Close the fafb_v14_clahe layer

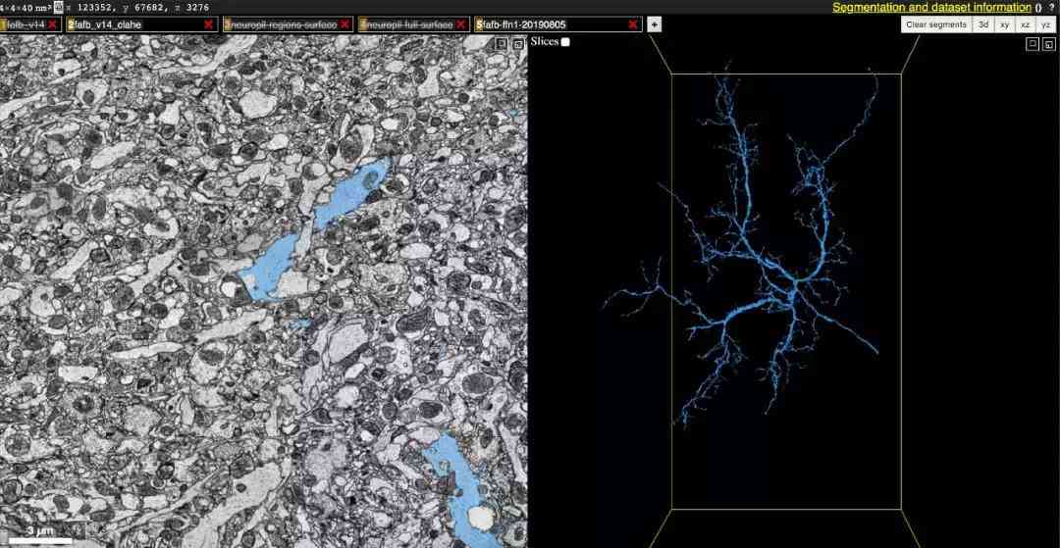point(209,25)
